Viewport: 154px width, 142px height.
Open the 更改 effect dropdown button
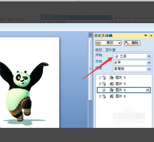point(108,43)
